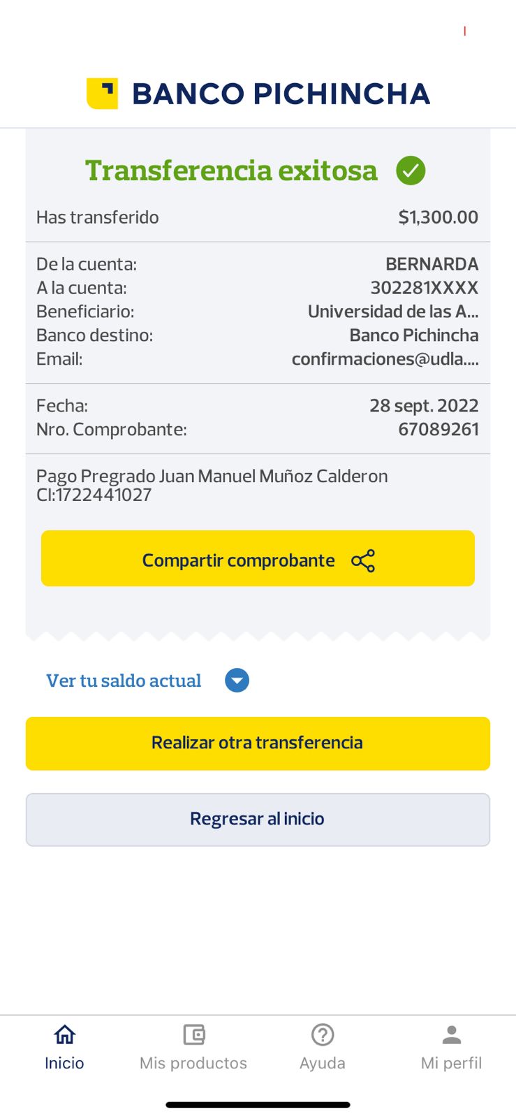Screen dimensions: 516x1118
Task: Click the Transferencia exitosa heading
Action: tap(231, 170)
